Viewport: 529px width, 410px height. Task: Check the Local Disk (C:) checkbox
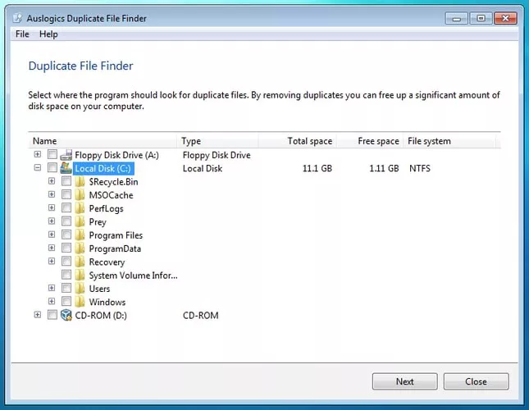coord(52,168)
